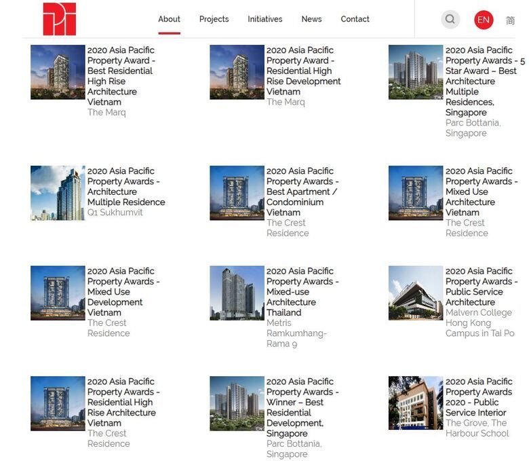Viewport: 529px width, 461px height.
Task: Open the Best Residential High Rise Architecture Vietnam award
Action: tap(121, 76)
